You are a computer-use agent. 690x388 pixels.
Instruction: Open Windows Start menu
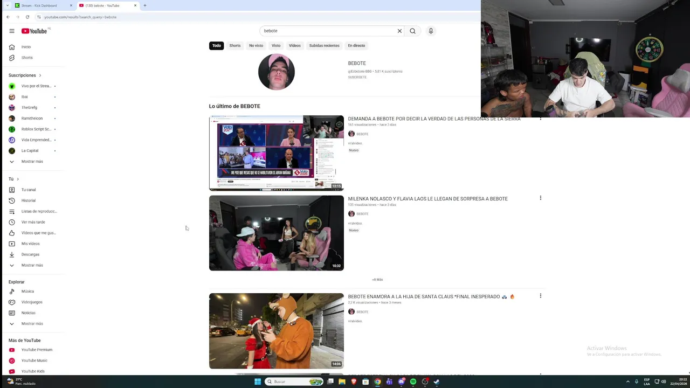(x=258, y=382)
